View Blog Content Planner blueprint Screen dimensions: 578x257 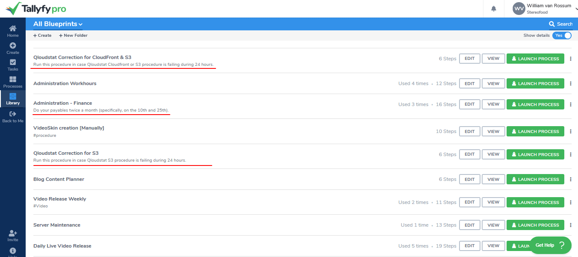point(493,179)
